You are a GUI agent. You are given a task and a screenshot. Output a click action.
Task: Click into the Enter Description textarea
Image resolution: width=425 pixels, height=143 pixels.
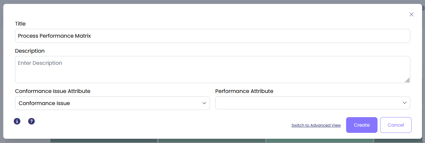tap(212, 69)
